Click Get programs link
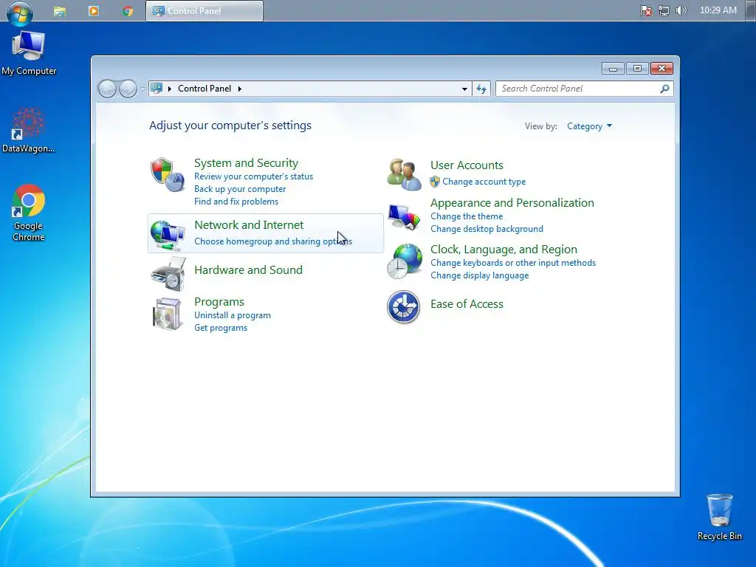The image size is (756, 567). point(221,328)
